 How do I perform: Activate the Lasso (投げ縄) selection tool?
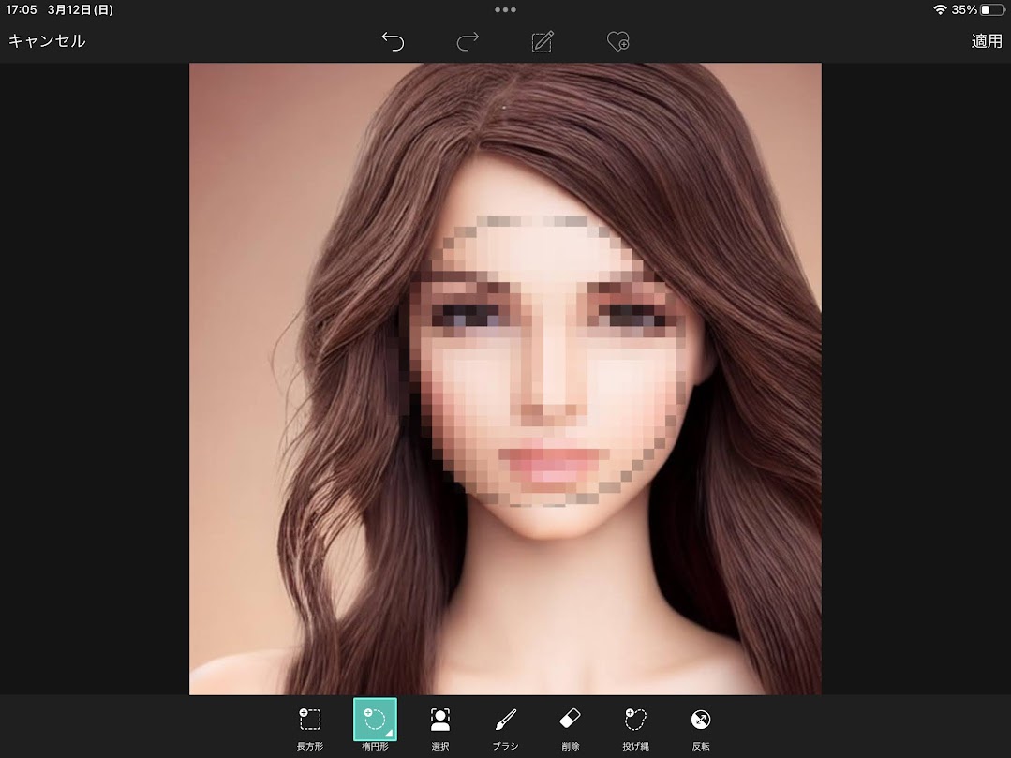tap(635, 727)
